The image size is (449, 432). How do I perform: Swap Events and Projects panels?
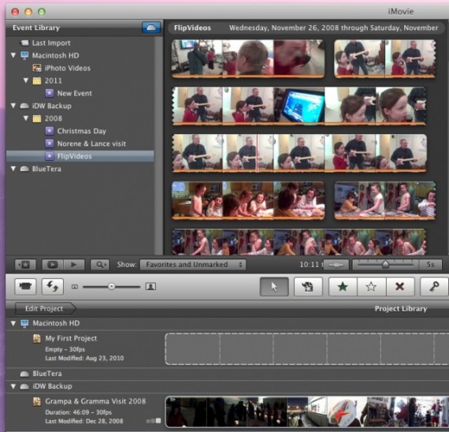tap(53, 286)
